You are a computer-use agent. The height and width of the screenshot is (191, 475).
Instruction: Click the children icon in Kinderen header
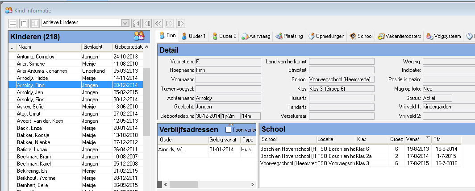pos(139,36)
